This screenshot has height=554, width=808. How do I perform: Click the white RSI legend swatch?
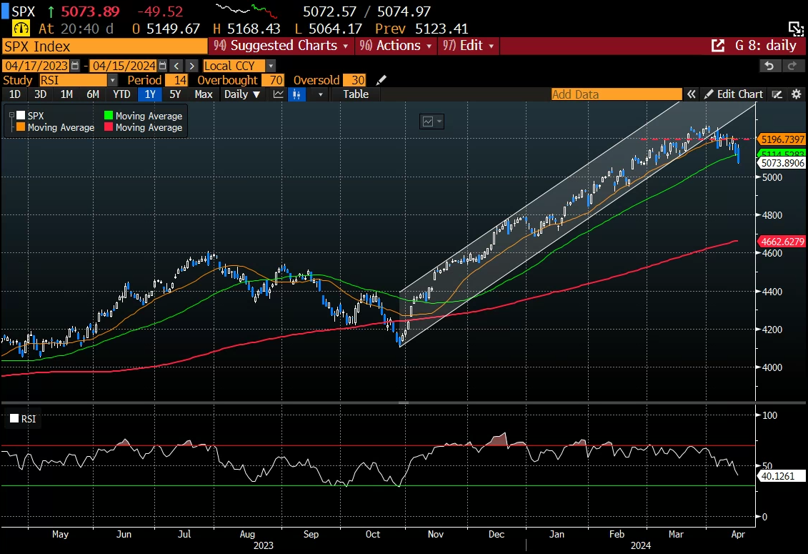click(14, 418)
